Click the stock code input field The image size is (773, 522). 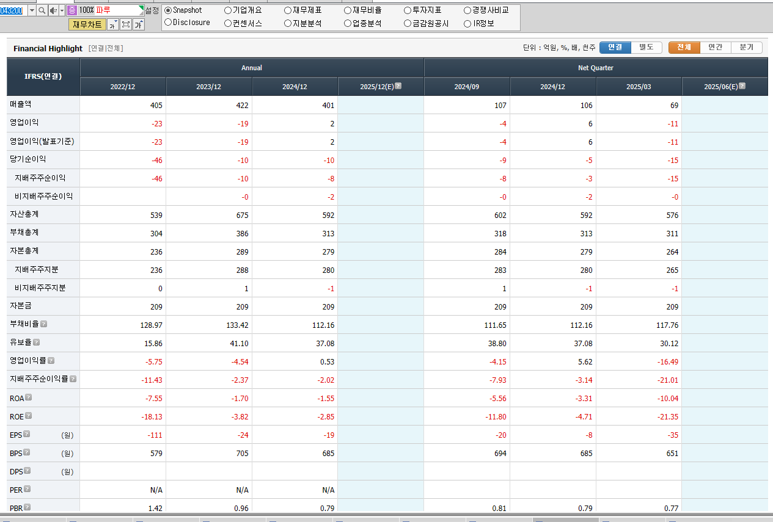tap(13, 10)
